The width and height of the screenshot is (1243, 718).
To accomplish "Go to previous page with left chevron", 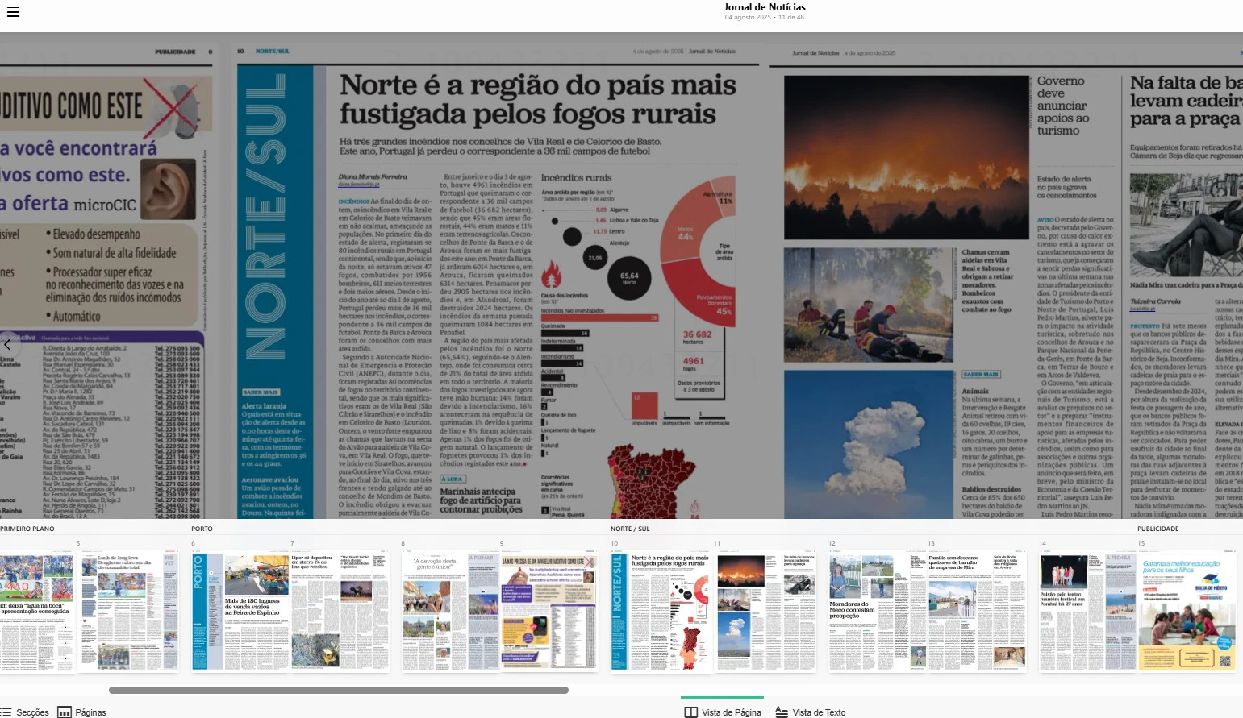I will 7,345.
